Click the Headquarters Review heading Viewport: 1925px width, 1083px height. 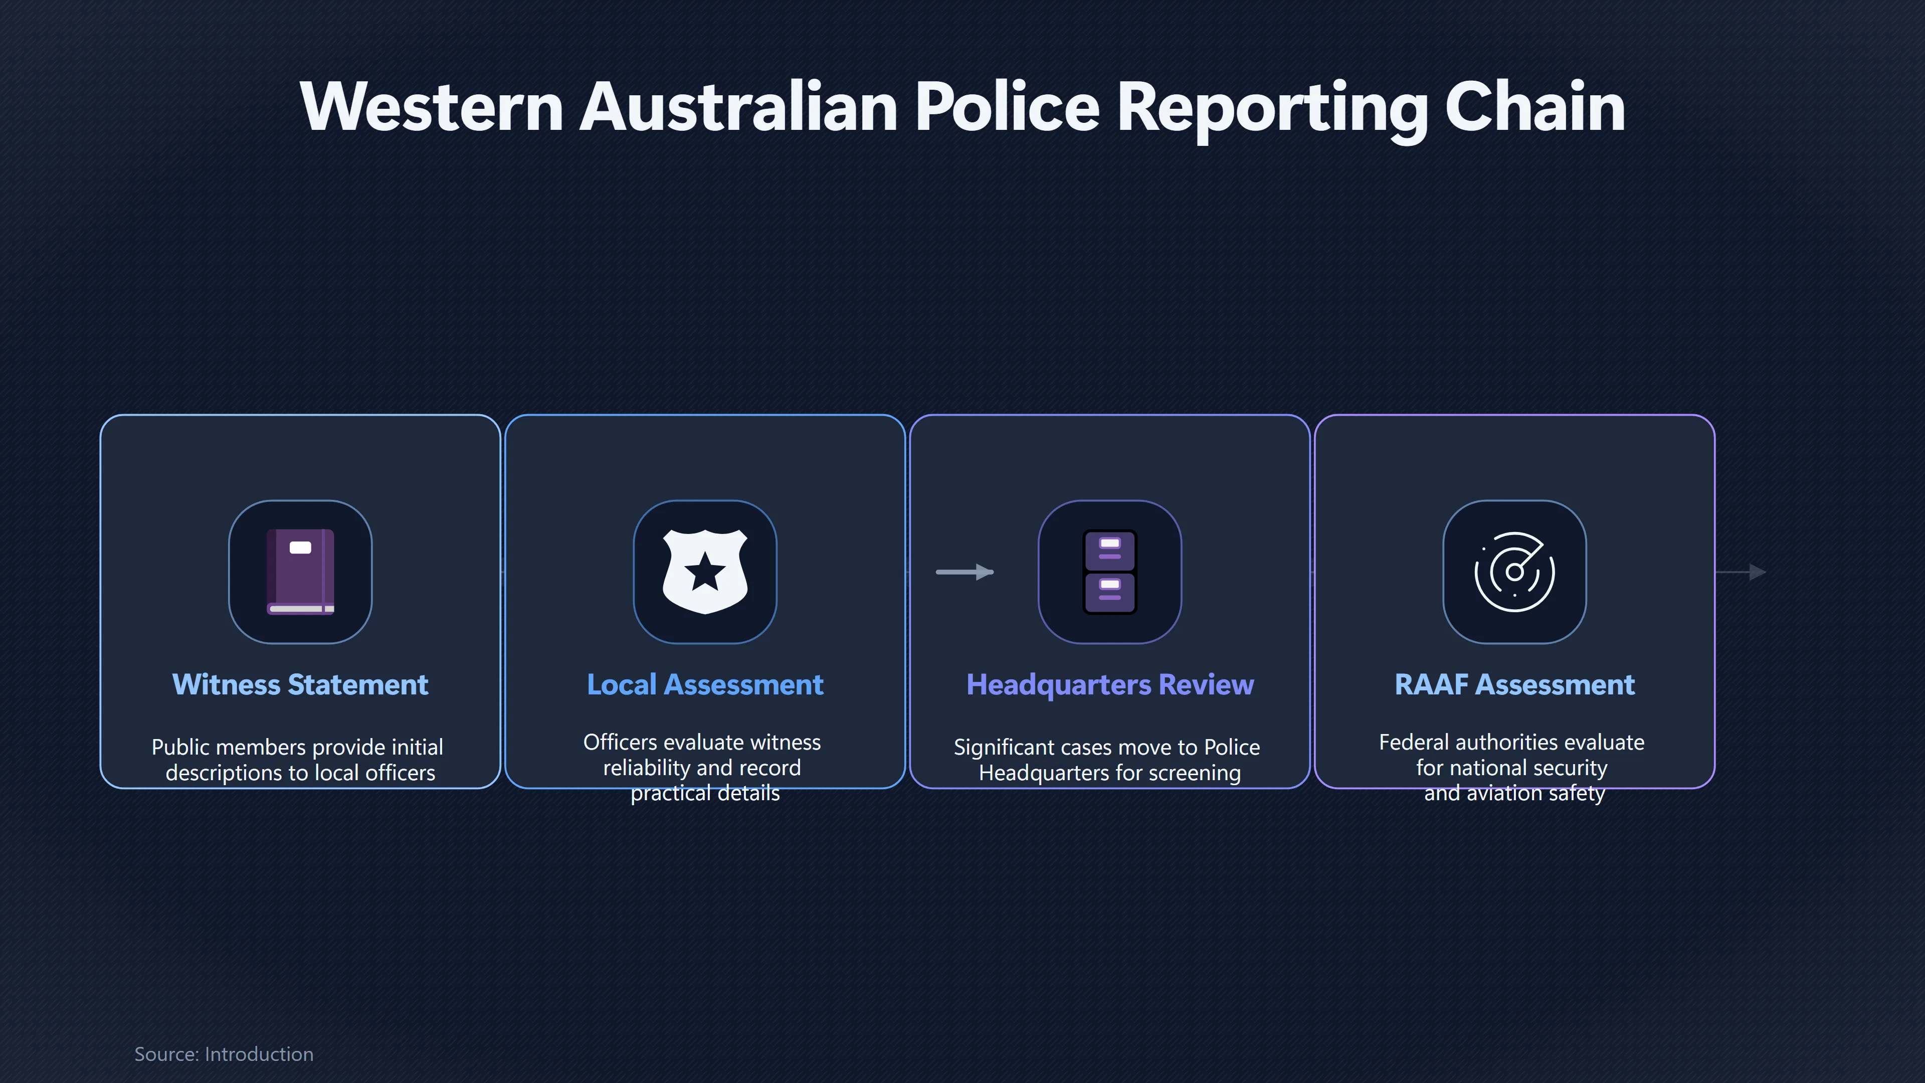[1110, 684]
